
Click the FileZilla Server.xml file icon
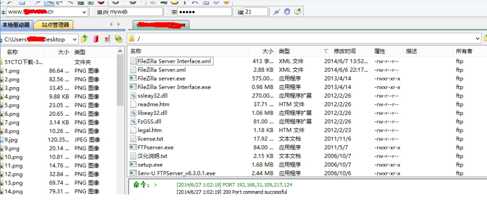[133, 70]
